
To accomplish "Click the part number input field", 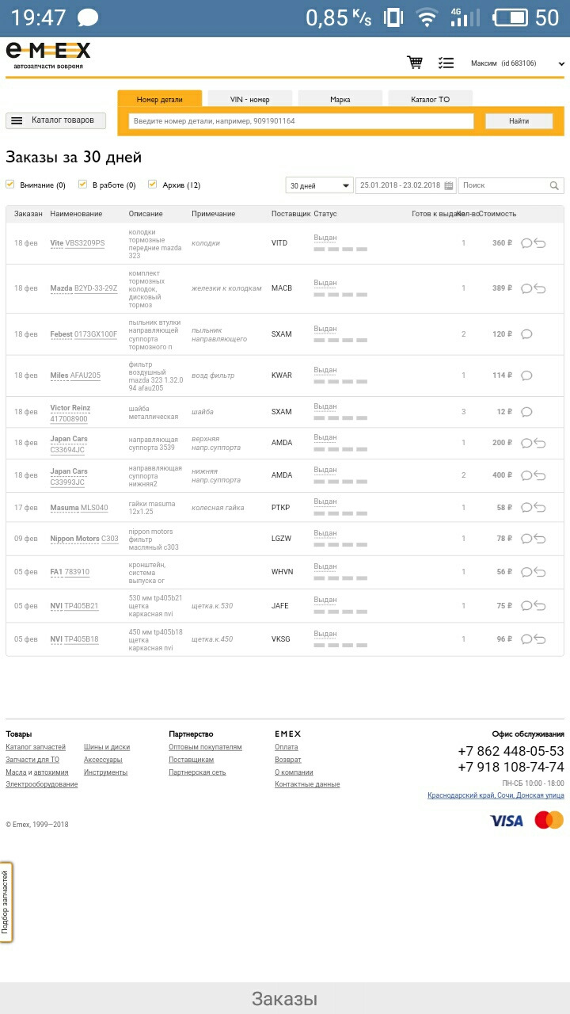I will click(301, 121).
